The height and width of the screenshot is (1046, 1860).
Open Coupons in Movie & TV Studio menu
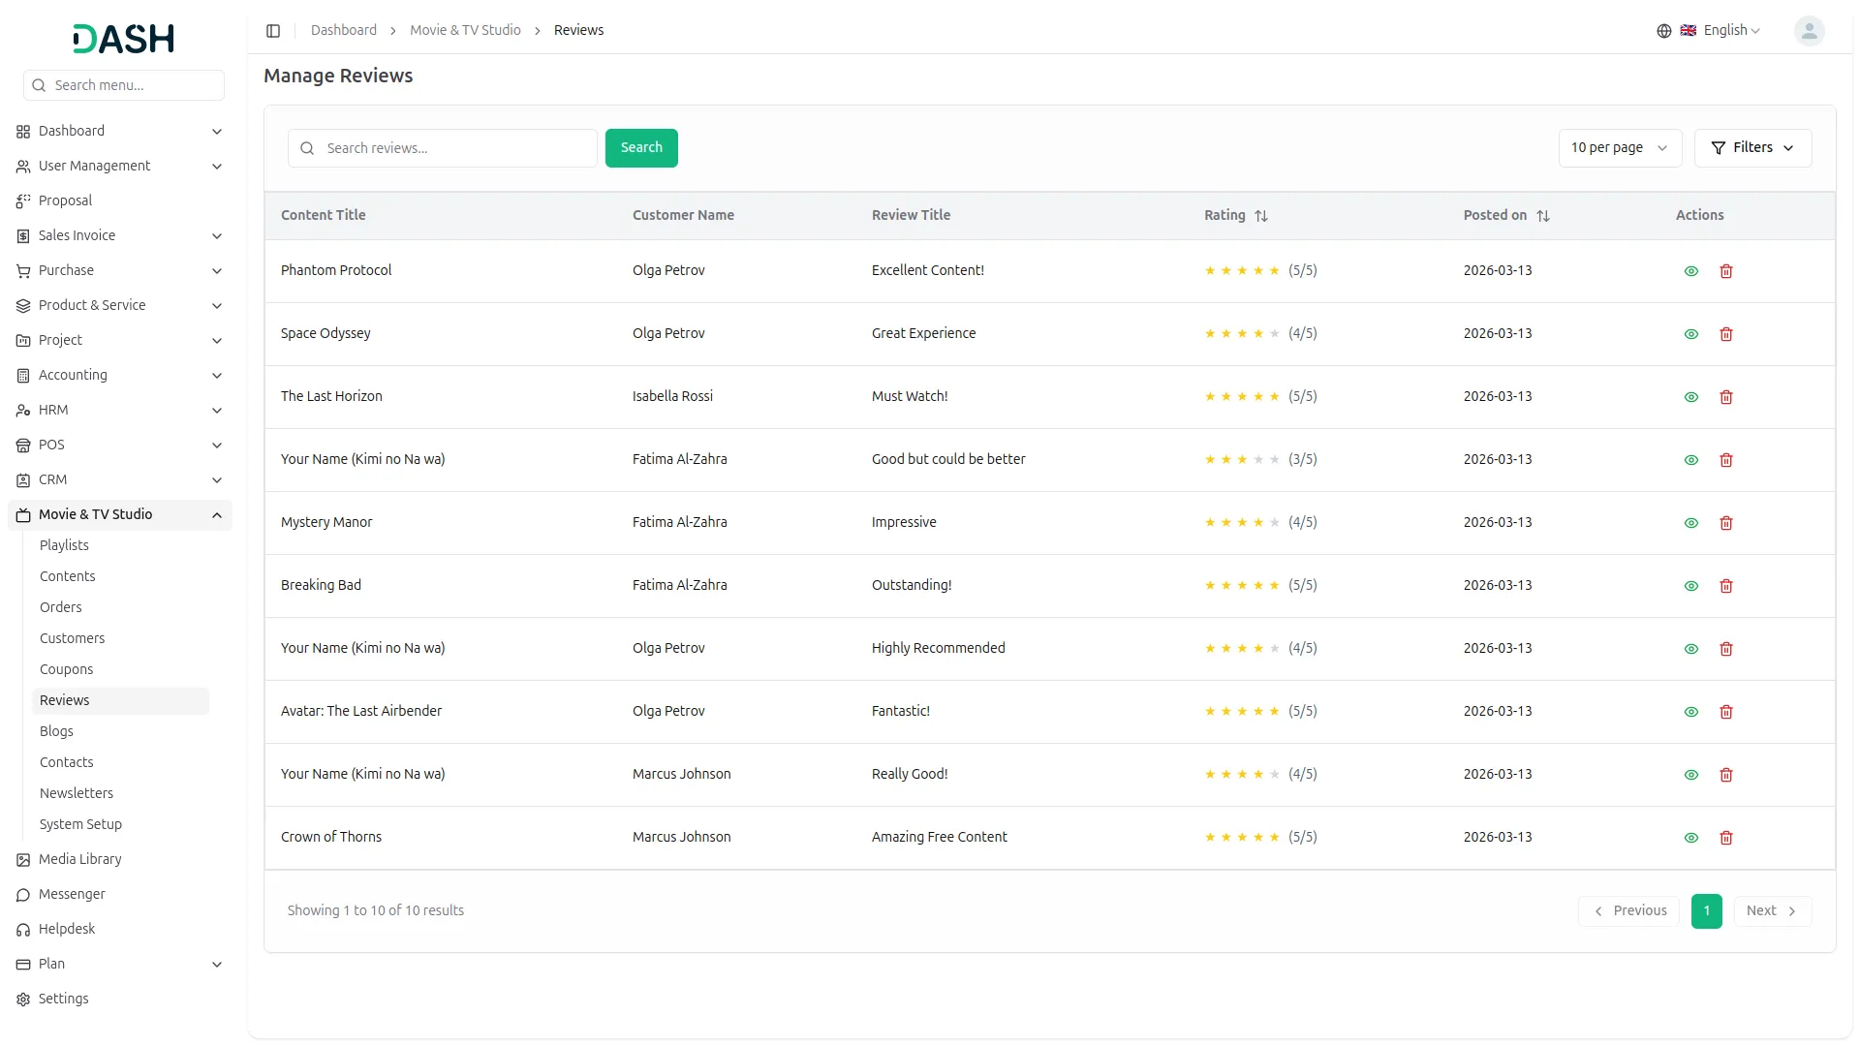click(66, 669)
